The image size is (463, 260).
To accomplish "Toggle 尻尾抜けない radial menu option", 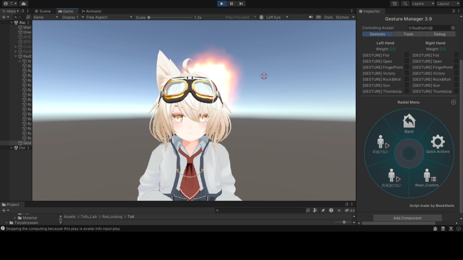I will pos(392,178).
